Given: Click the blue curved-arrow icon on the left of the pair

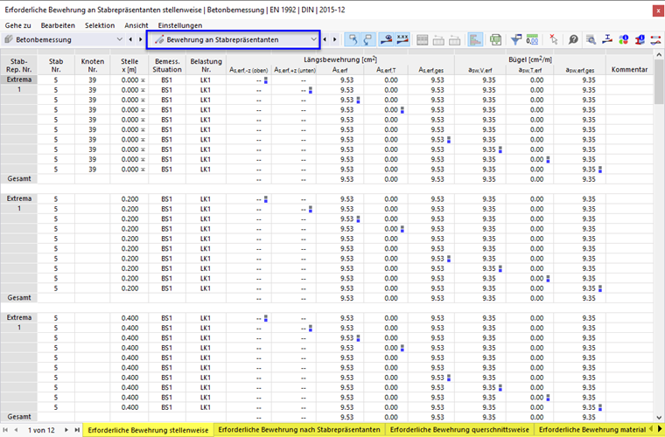Looking at the screenshot, I should coord(353,39).
